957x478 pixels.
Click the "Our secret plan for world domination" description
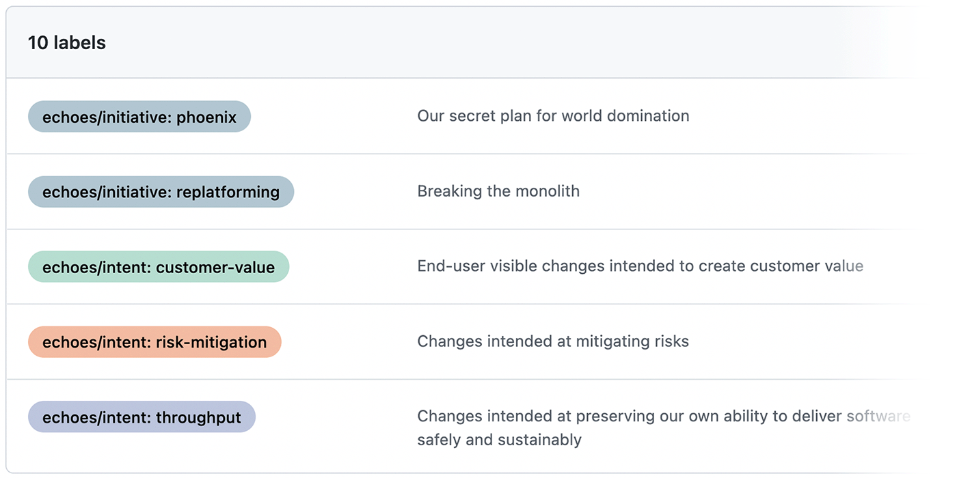coord(553,116)
